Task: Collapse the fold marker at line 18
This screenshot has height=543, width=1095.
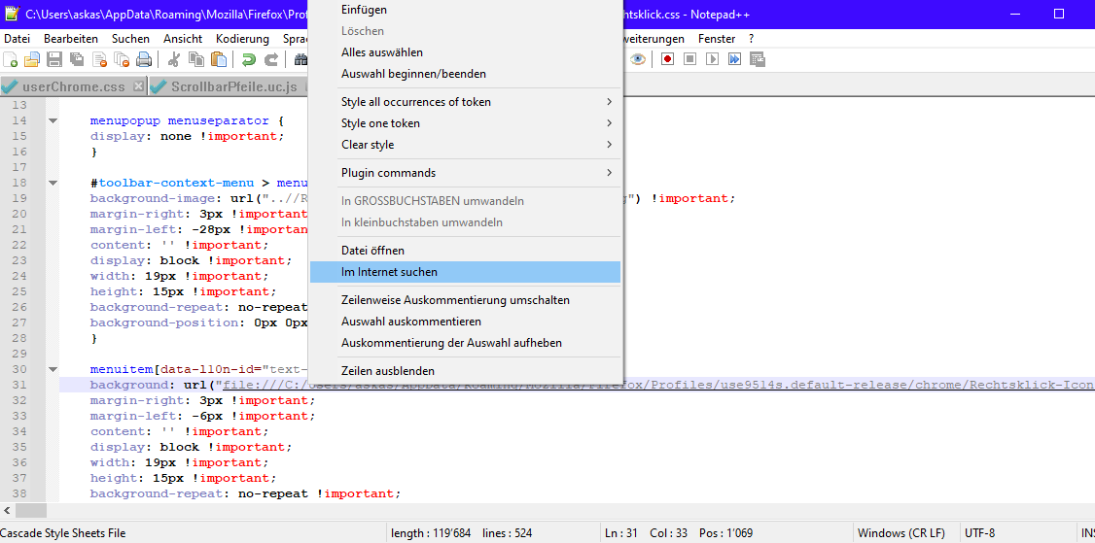Action: pos(53,183)
